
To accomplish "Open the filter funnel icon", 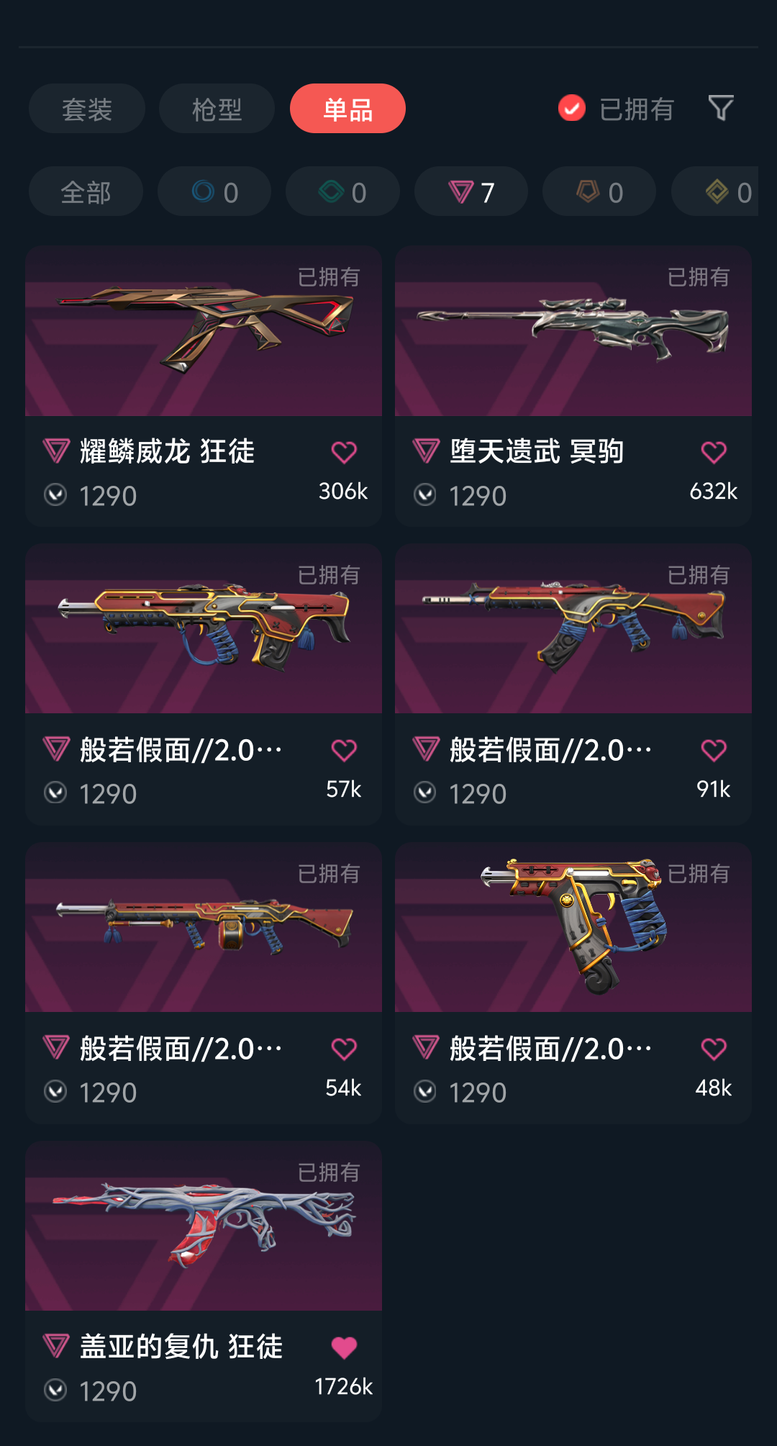I will tap(721, 109).
